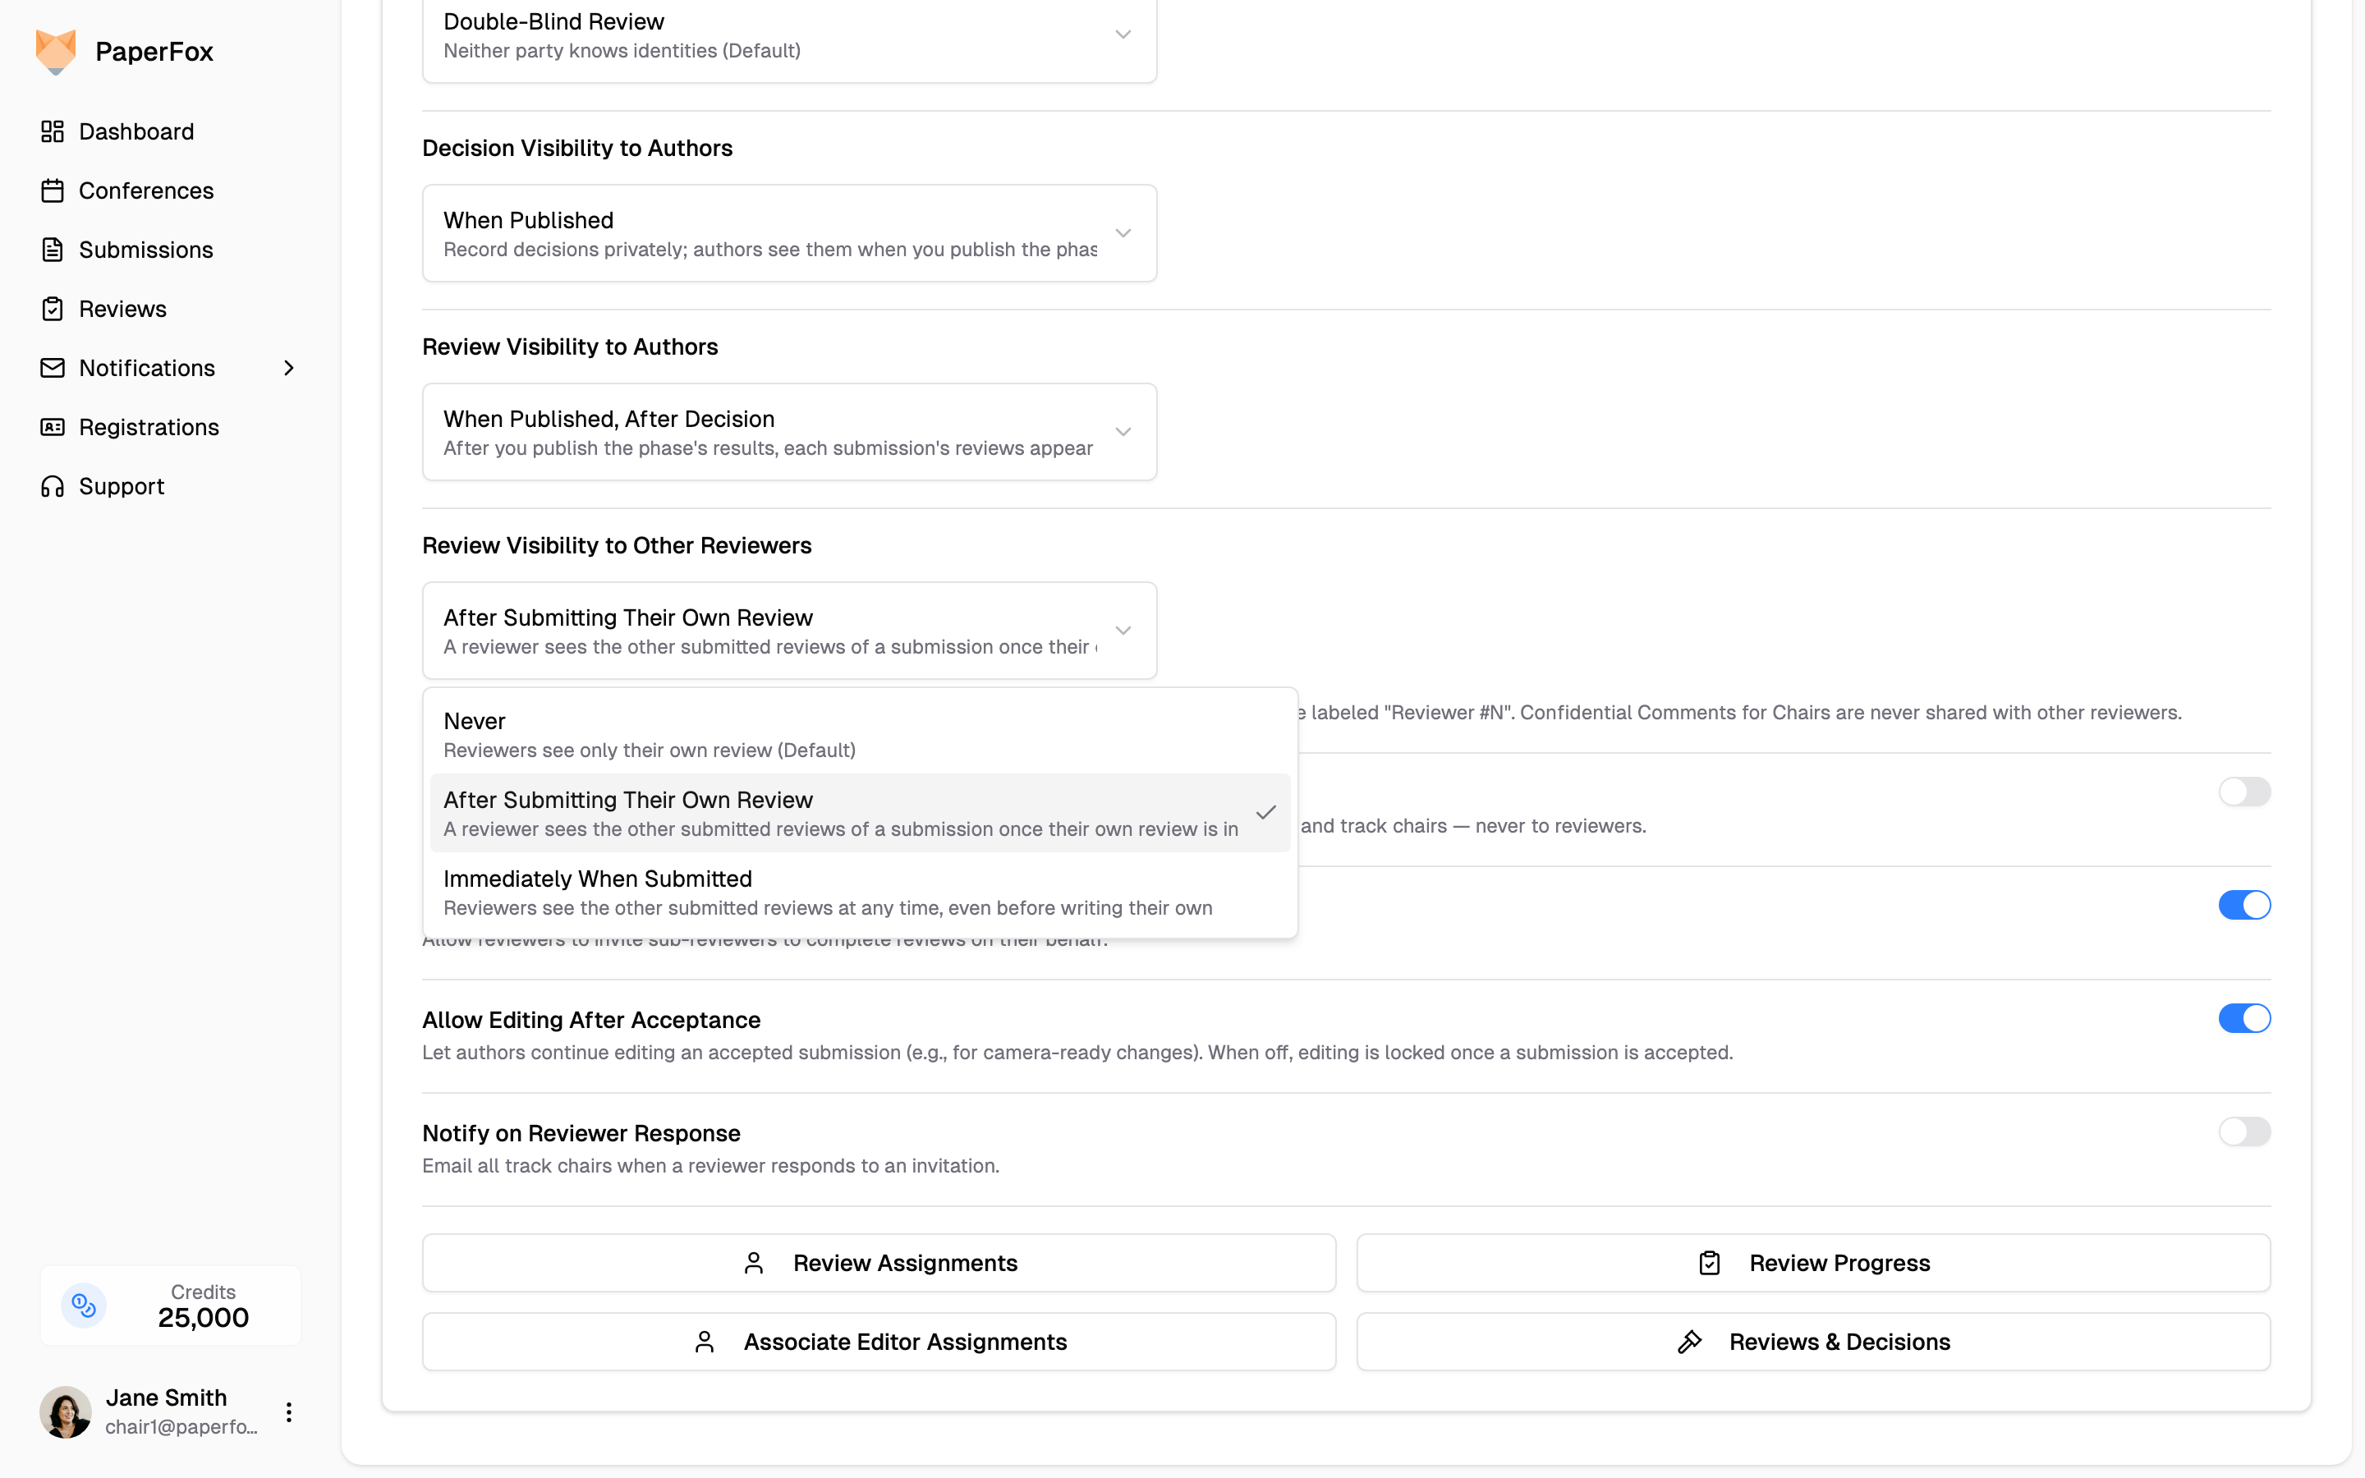Click the Submissions document icon
The height and width of the screenshot is (1478, 2365).
coord(53,250)
